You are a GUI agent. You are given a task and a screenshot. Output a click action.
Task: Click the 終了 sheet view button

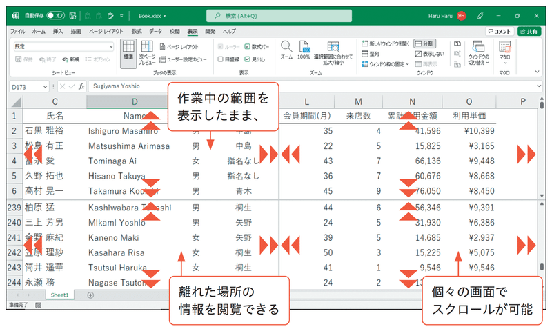click(47, 59)
